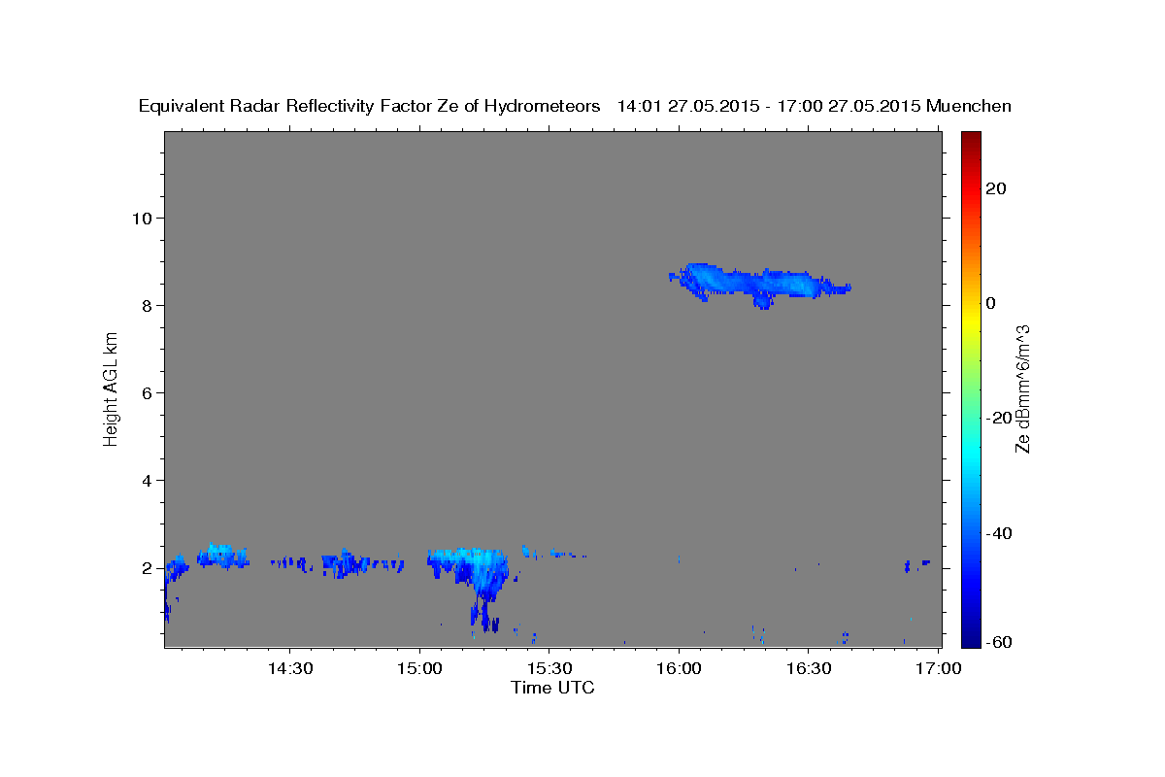
Task: Click the height axis label 2
Action: click(x=145, y=567)
